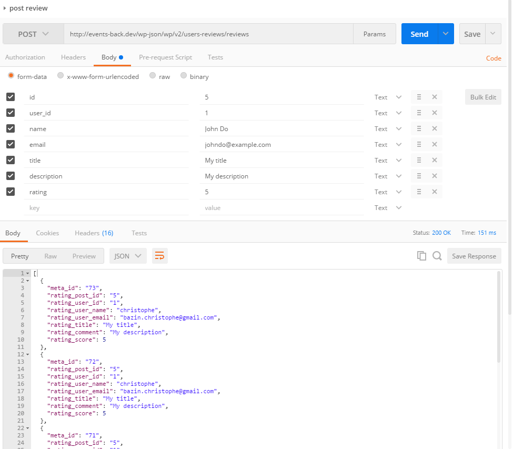Open the POST method dropdown
The height and width of the screenshot is (449, 513).
coord(33,34)
